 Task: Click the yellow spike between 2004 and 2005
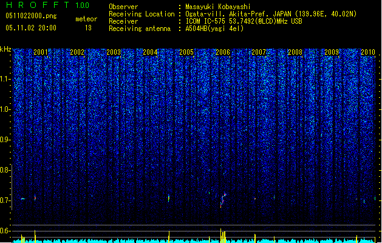(x=169, y=237)
